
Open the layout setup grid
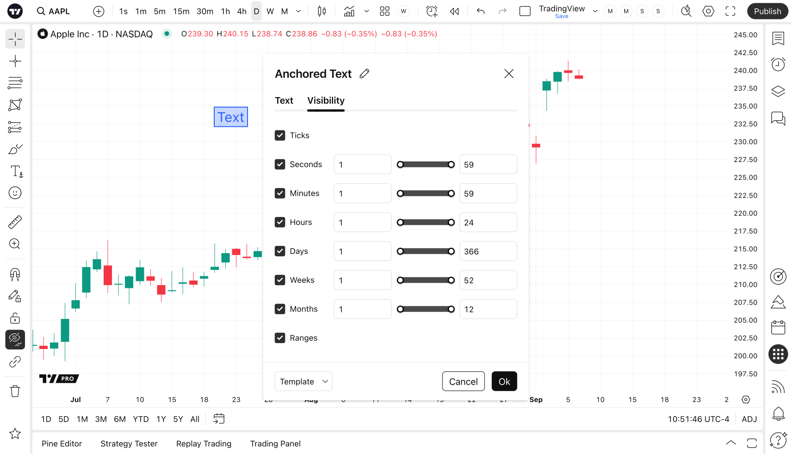pyautogui.click(x=385, y=11)
